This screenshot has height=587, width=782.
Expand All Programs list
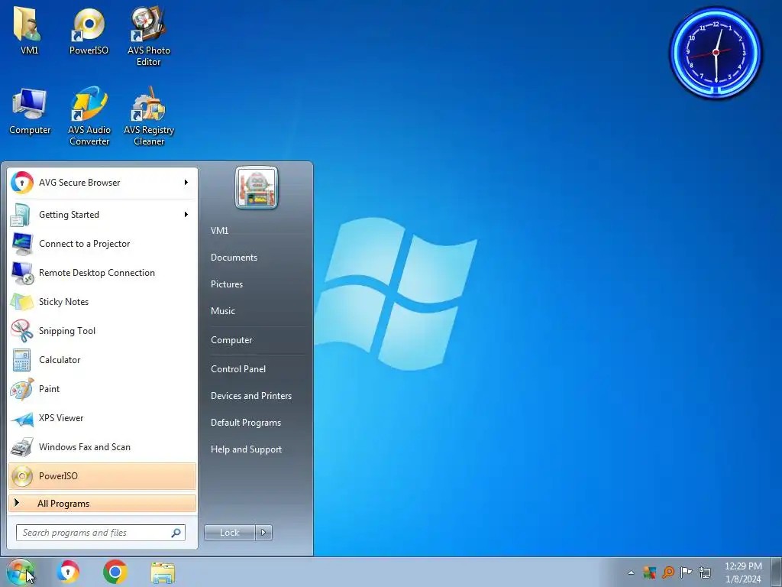tap(102, 503)
